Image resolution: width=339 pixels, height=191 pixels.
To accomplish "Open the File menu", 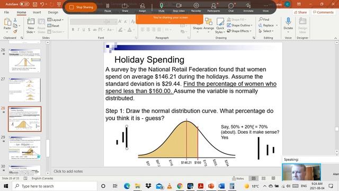I will [6, 12].
